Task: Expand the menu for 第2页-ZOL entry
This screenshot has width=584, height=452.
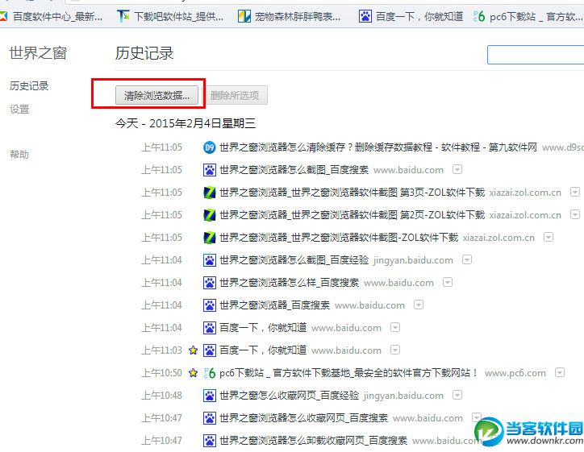Action: pos(575,214)
